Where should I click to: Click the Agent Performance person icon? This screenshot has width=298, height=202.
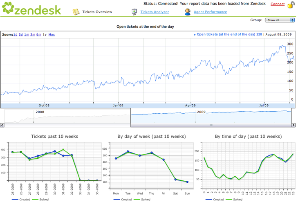(x=188, y=12)
